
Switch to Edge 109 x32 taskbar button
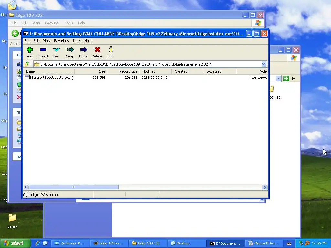pyautogui.click(x=148, y=243)
